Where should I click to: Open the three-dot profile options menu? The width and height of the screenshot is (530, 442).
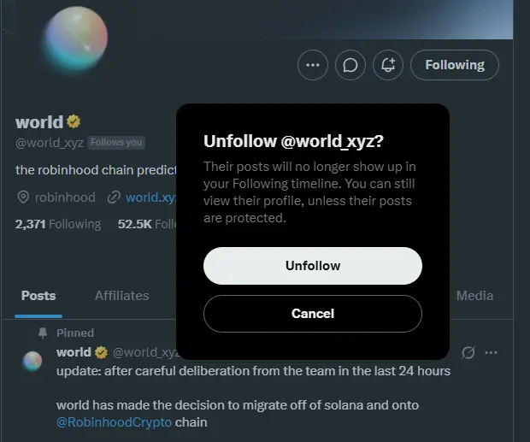coord(313,65)
